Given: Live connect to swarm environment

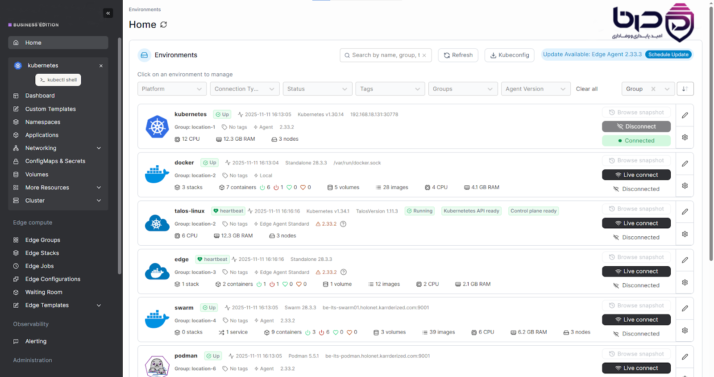Looking at the screenshot, I should (x=636, y=319).
